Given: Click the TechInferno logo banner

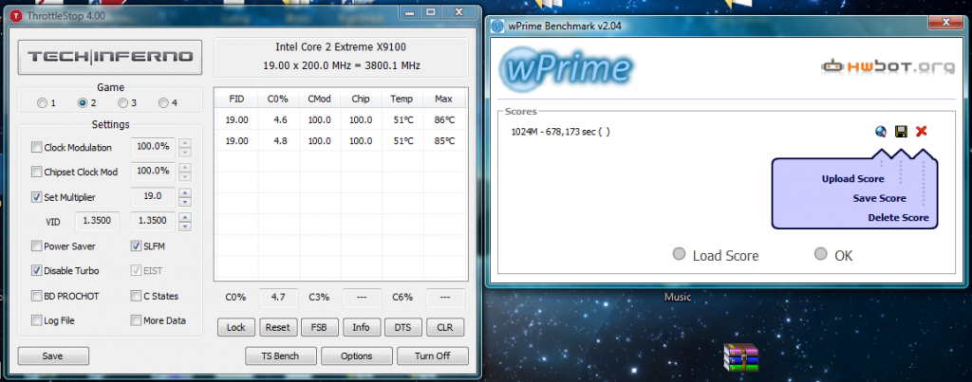Looking at the screenshot, I should coord(110,57).
